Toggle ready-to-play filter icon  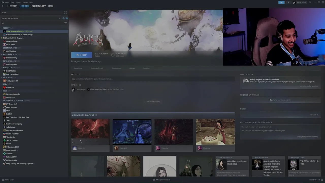point(67,18)
